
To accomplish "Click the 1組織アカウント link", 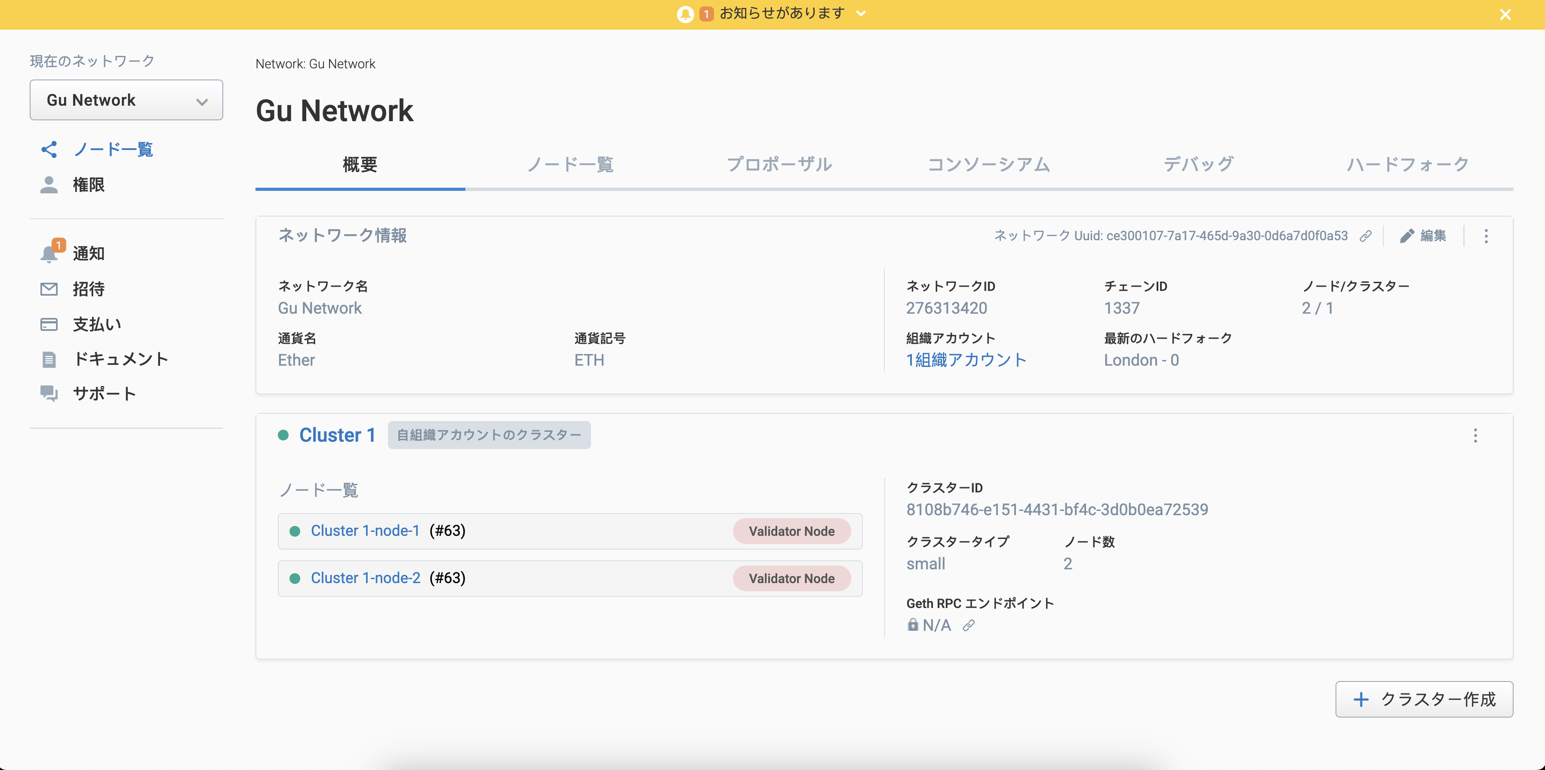I will tap(966, 359).
